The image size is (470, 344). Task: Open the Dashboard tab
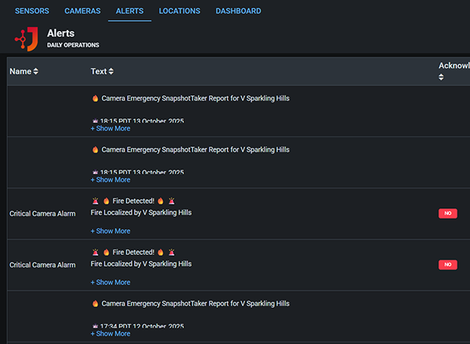[x=238, y=11]
